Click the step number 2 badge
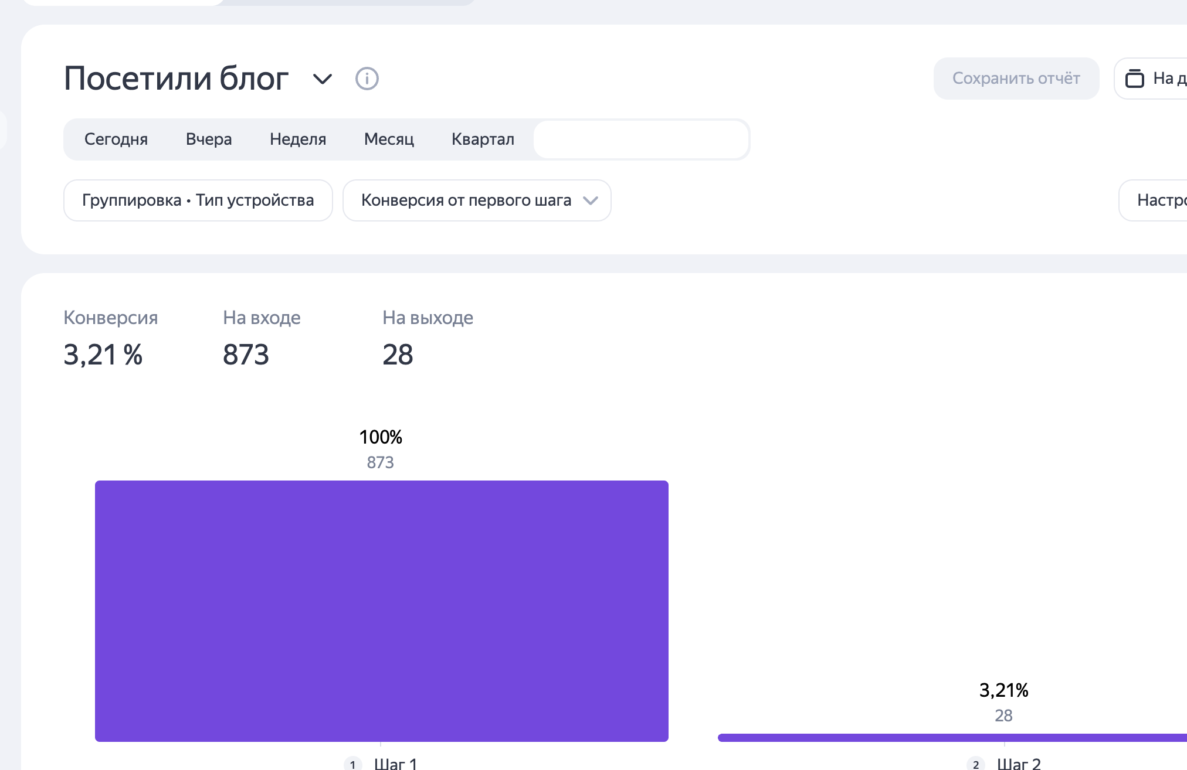 point(976,764)
